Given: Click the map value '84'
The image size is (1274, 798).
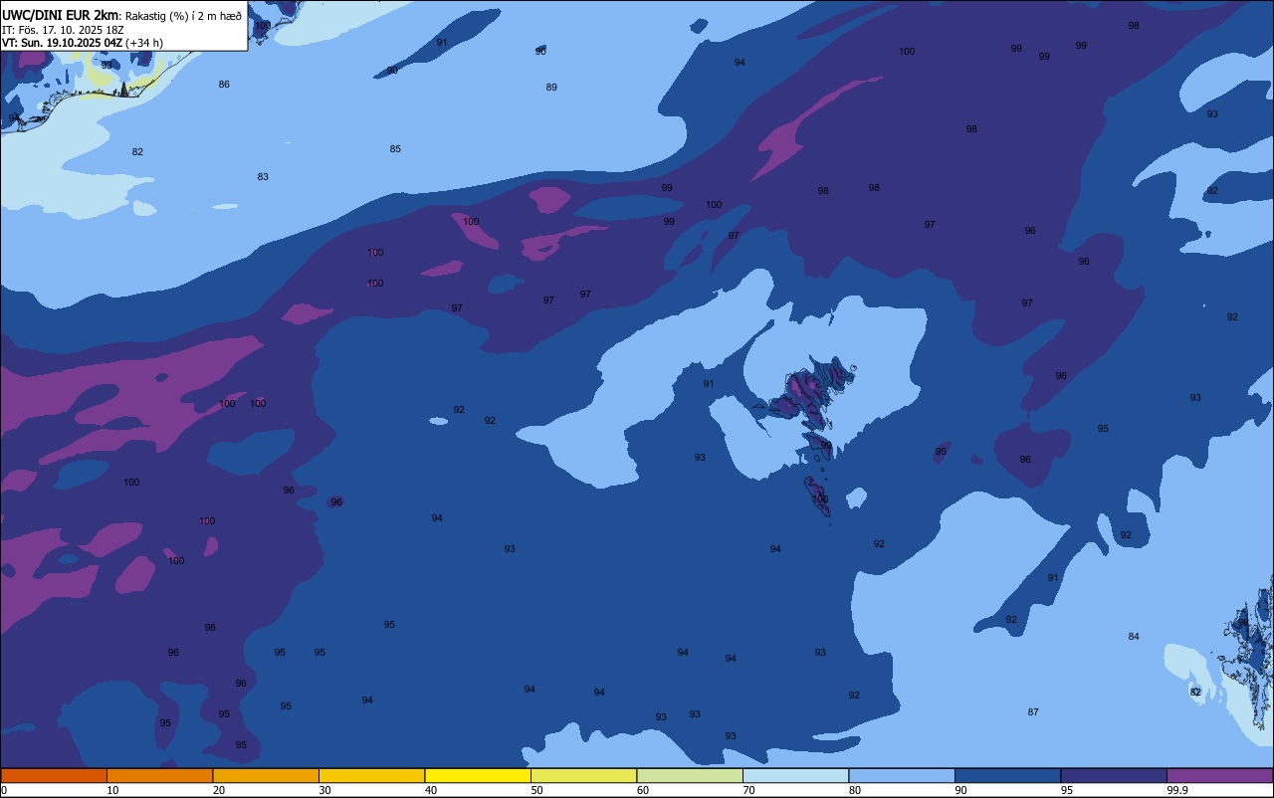Looking at the screenshot, I should click(1134, 637).
